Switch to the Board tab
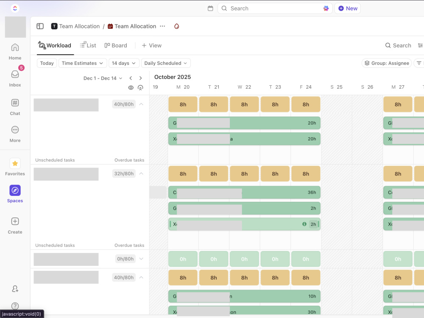This screenshot has width=424, height=318. 116,45
